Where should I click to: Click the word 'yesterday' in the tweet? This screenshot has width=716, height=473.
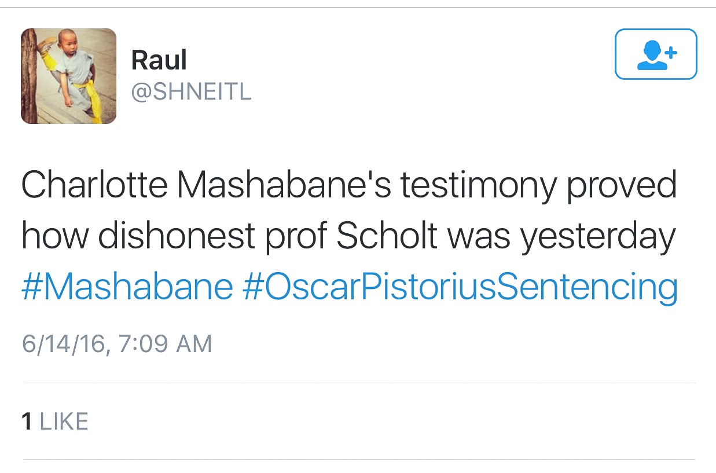[x=598, y=236]
